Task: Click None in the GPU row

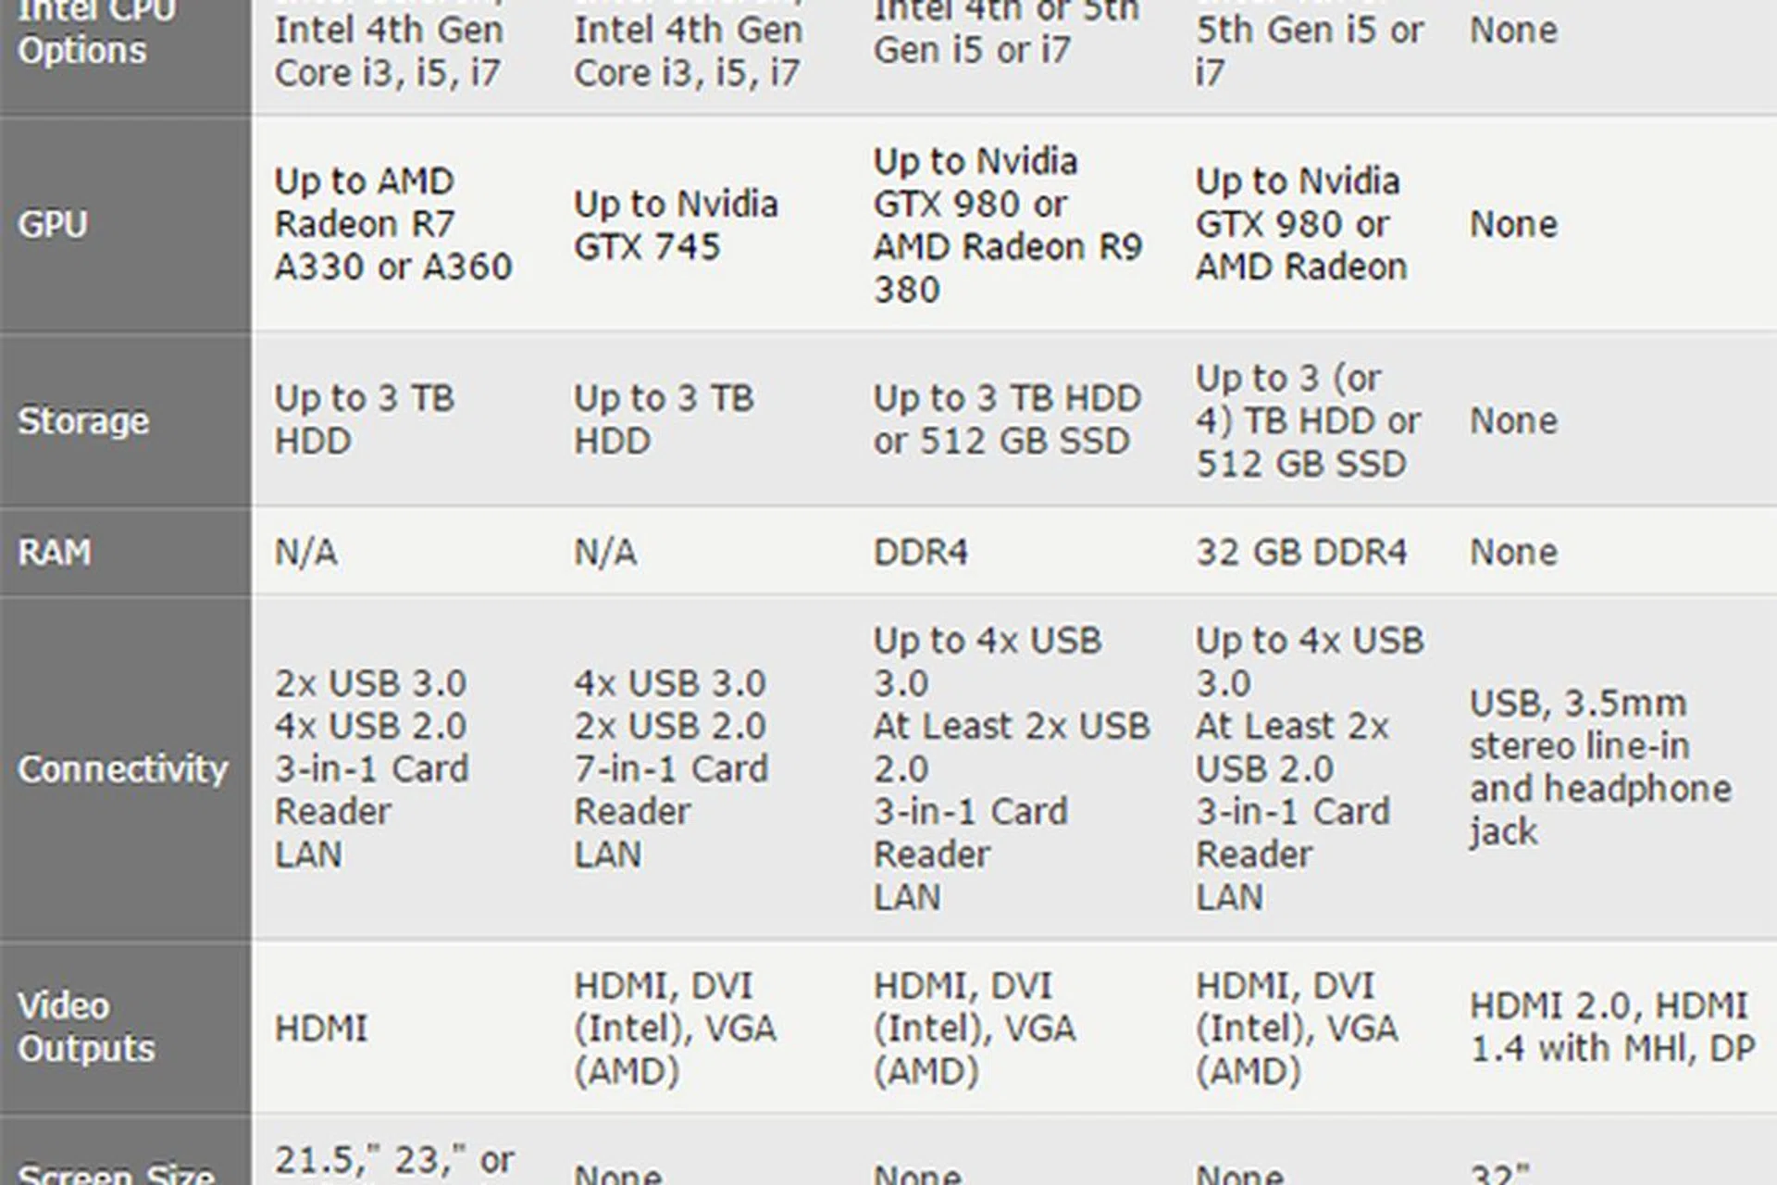Action: coord(1513,224)
